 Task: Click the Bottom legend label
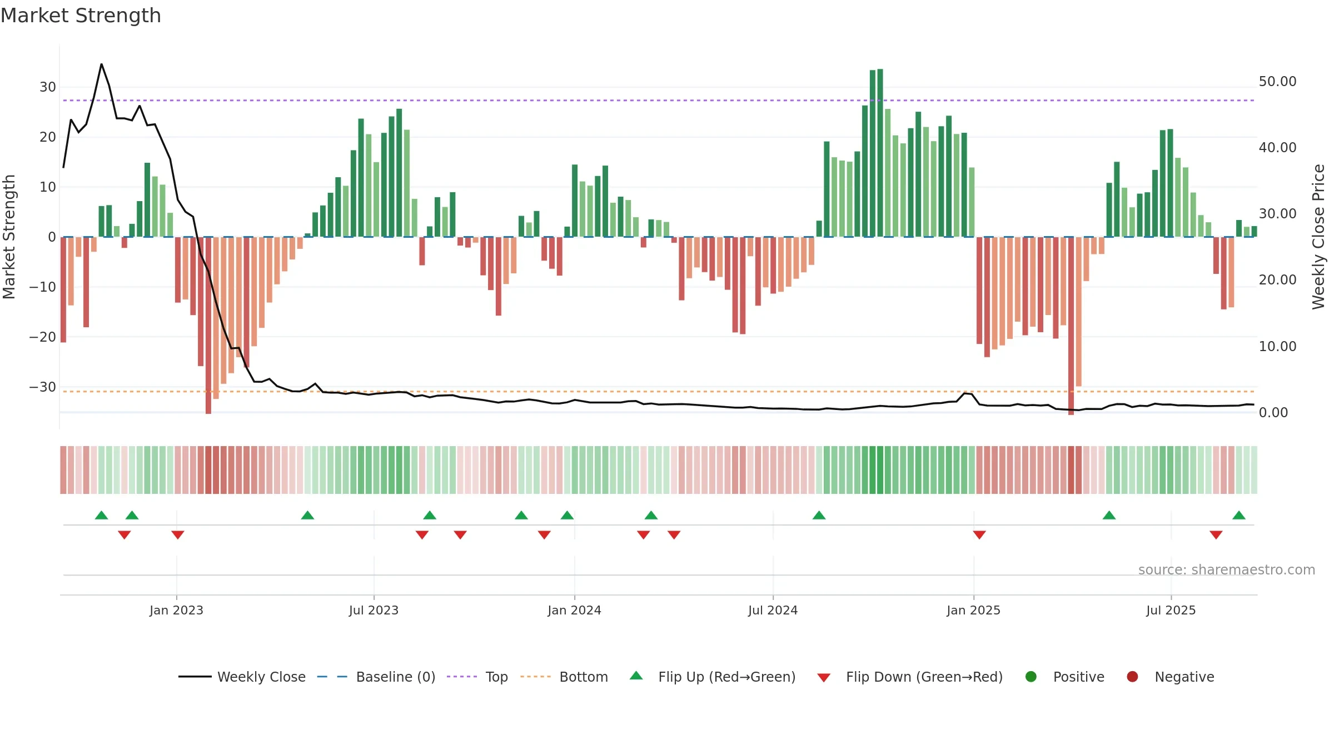[x=584, y=677]
